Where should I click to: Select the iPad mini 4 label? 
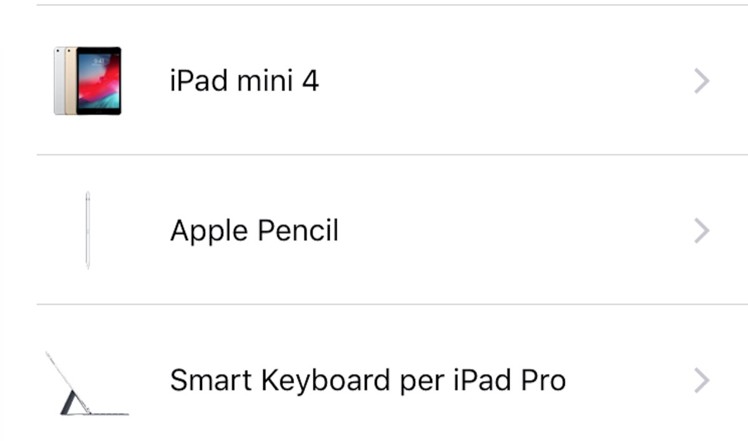tap(244, 81)
